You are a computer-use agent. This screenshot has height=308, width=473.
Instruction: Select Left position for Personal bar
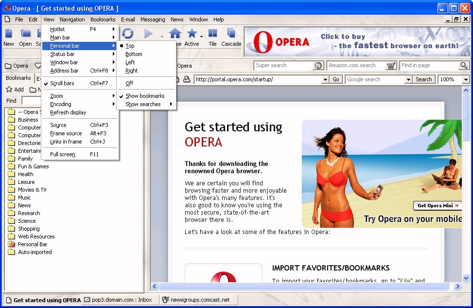(146, 62)
